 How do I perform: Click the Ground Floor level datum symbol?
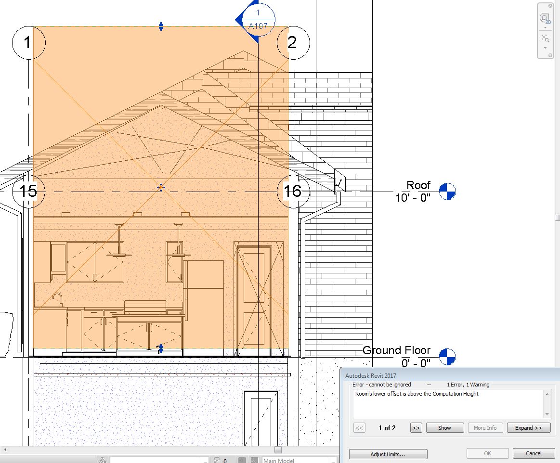(447, 356)
